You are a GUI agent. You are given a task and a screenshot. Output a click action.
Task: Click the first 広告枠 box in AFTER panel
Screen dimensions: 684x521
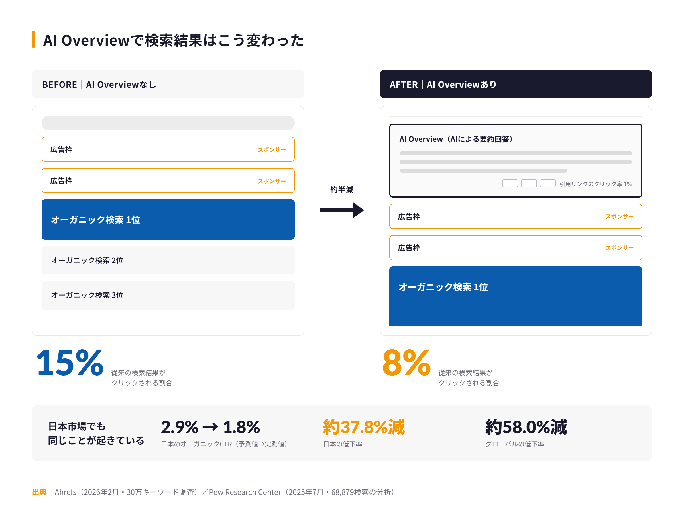click(515, 216)
